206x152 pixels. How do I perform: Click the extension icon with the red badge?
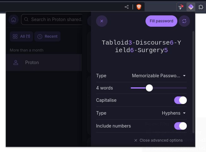[x=181, y=7]
